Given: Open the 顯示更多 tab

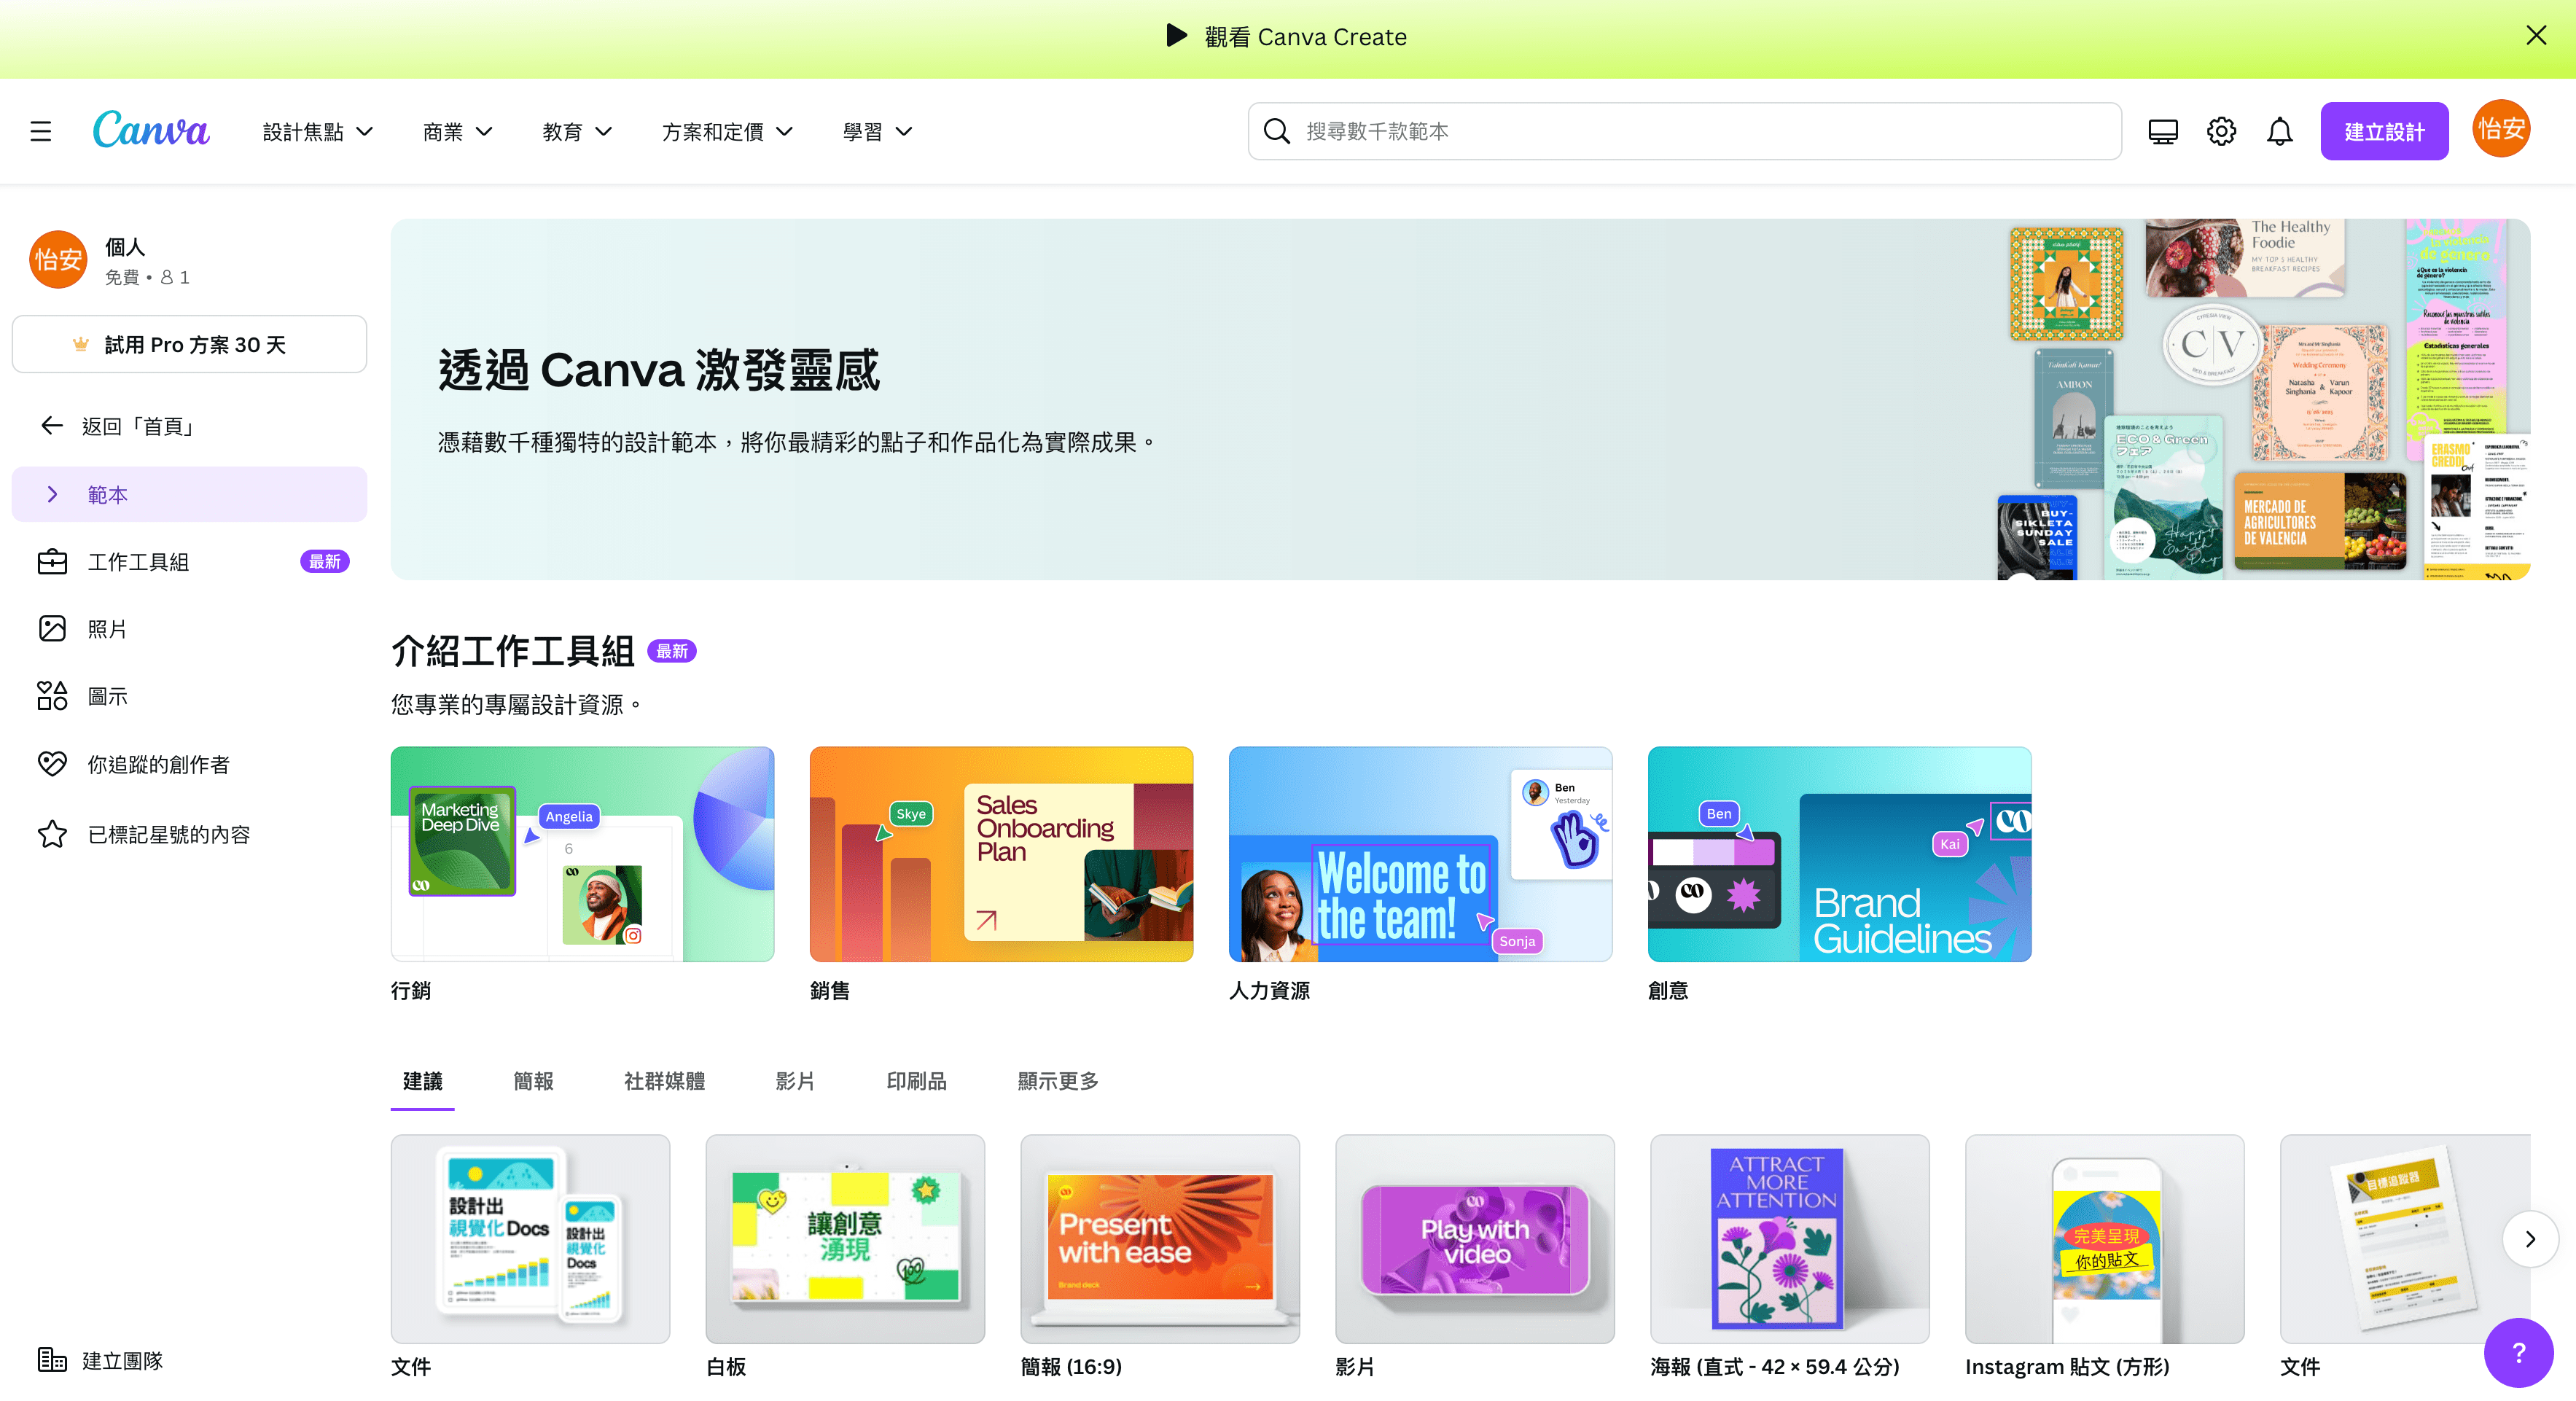Looking at the screenshot, I should coord(1058,1081).
